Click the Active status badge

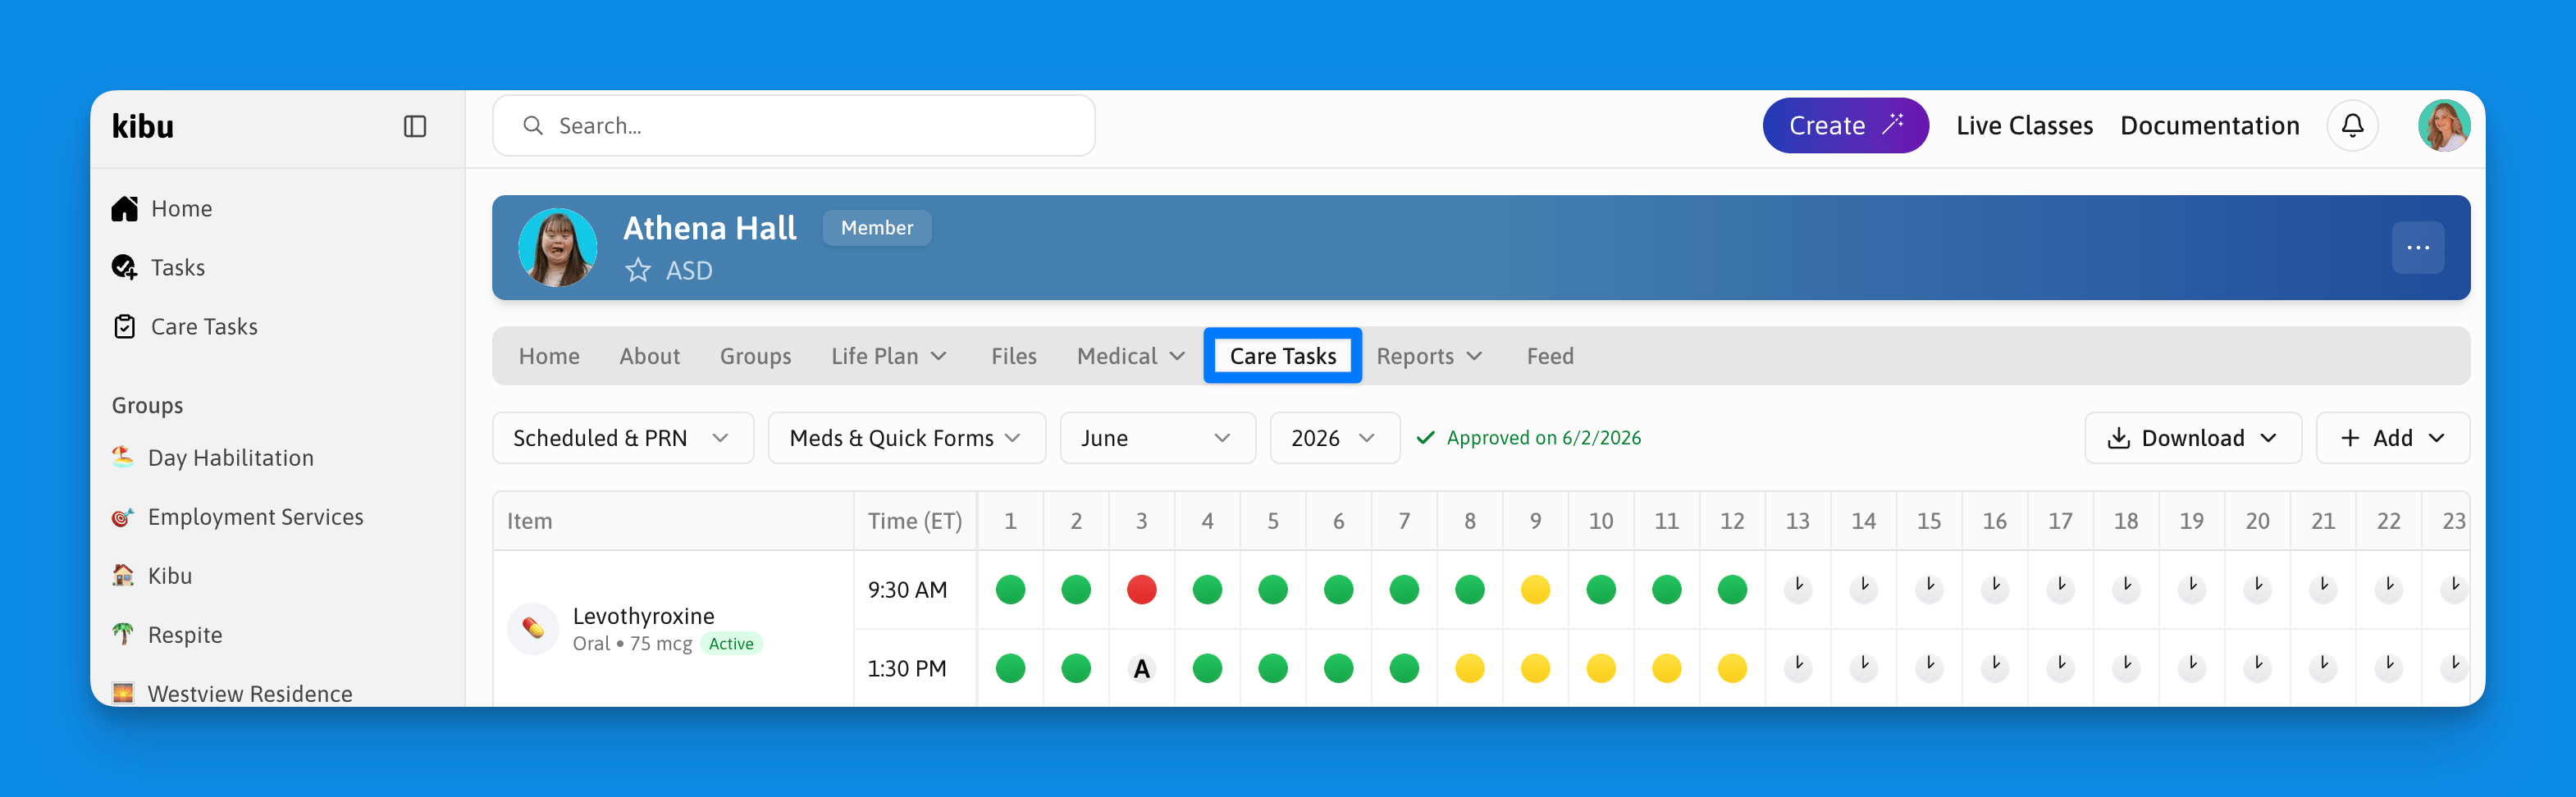tap(731, 644)
